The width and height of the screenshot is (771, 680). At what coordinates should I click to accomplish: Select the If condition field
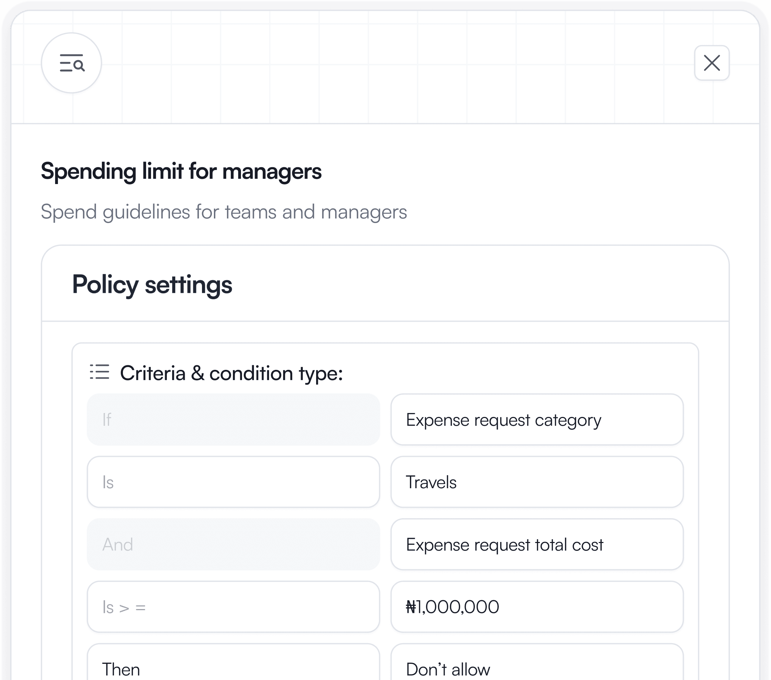[234, 420]
